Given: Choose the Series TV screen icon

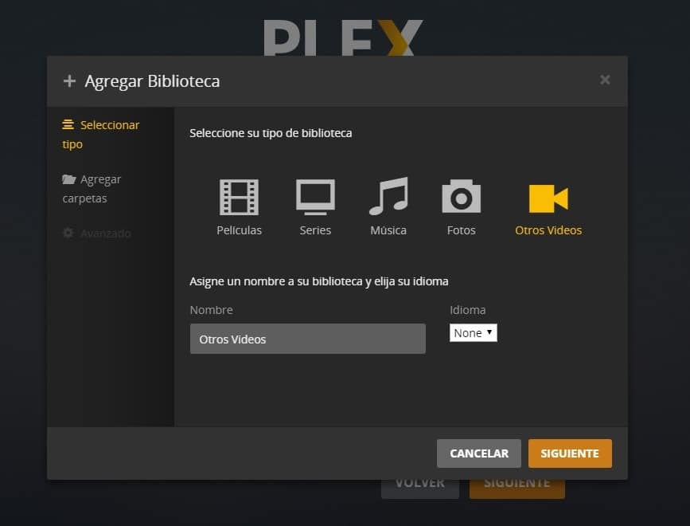Looking at the screenshot, I should (x=315, y=197).
